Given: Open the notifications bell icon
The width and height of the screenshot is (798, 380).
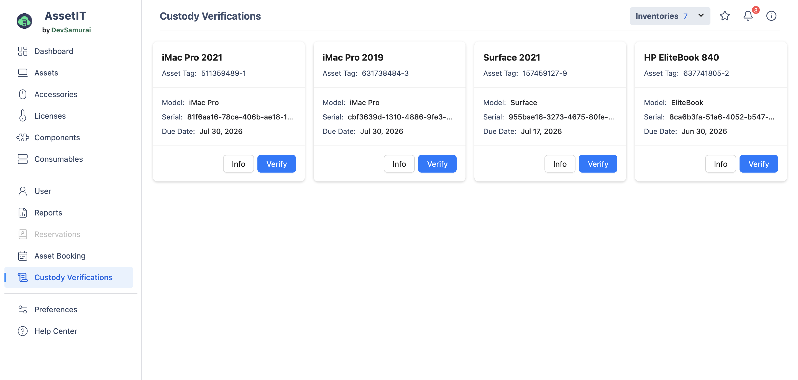Looking at the screenshot, I should 748,16.
